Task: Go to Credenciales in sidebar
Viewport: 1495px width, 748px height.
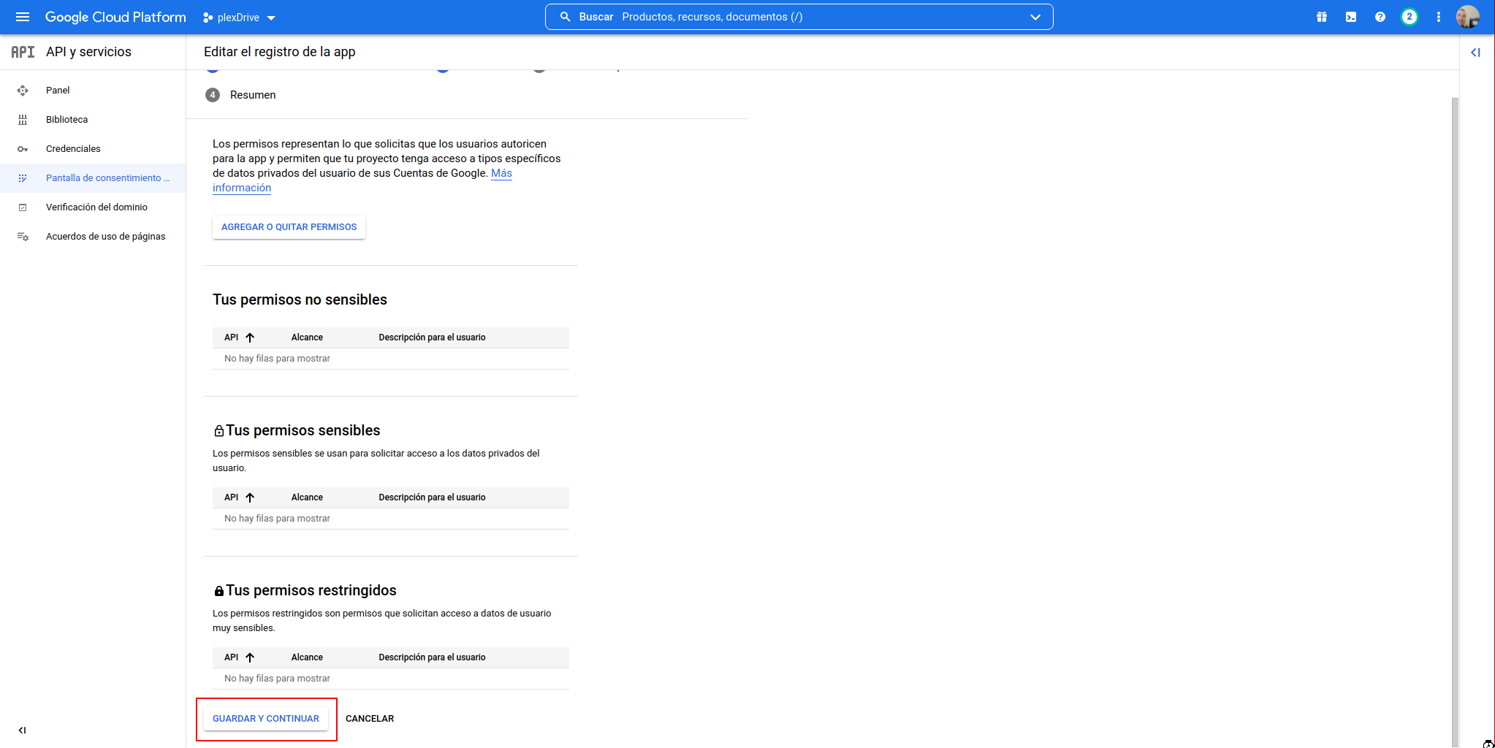Action: [73, 149]
